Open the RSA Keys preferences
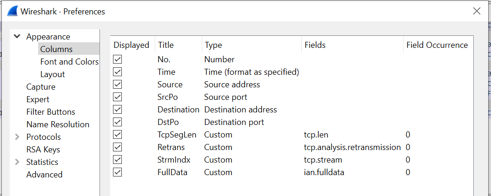 43,150
